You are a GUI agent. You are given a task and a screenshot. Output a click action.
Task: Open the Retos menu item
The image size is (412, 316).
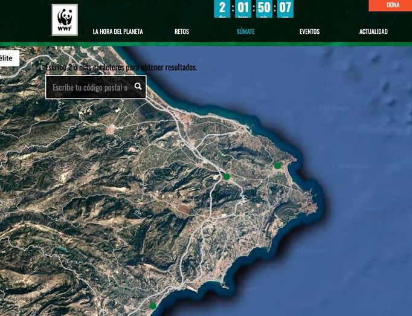[x=182, y=31]
